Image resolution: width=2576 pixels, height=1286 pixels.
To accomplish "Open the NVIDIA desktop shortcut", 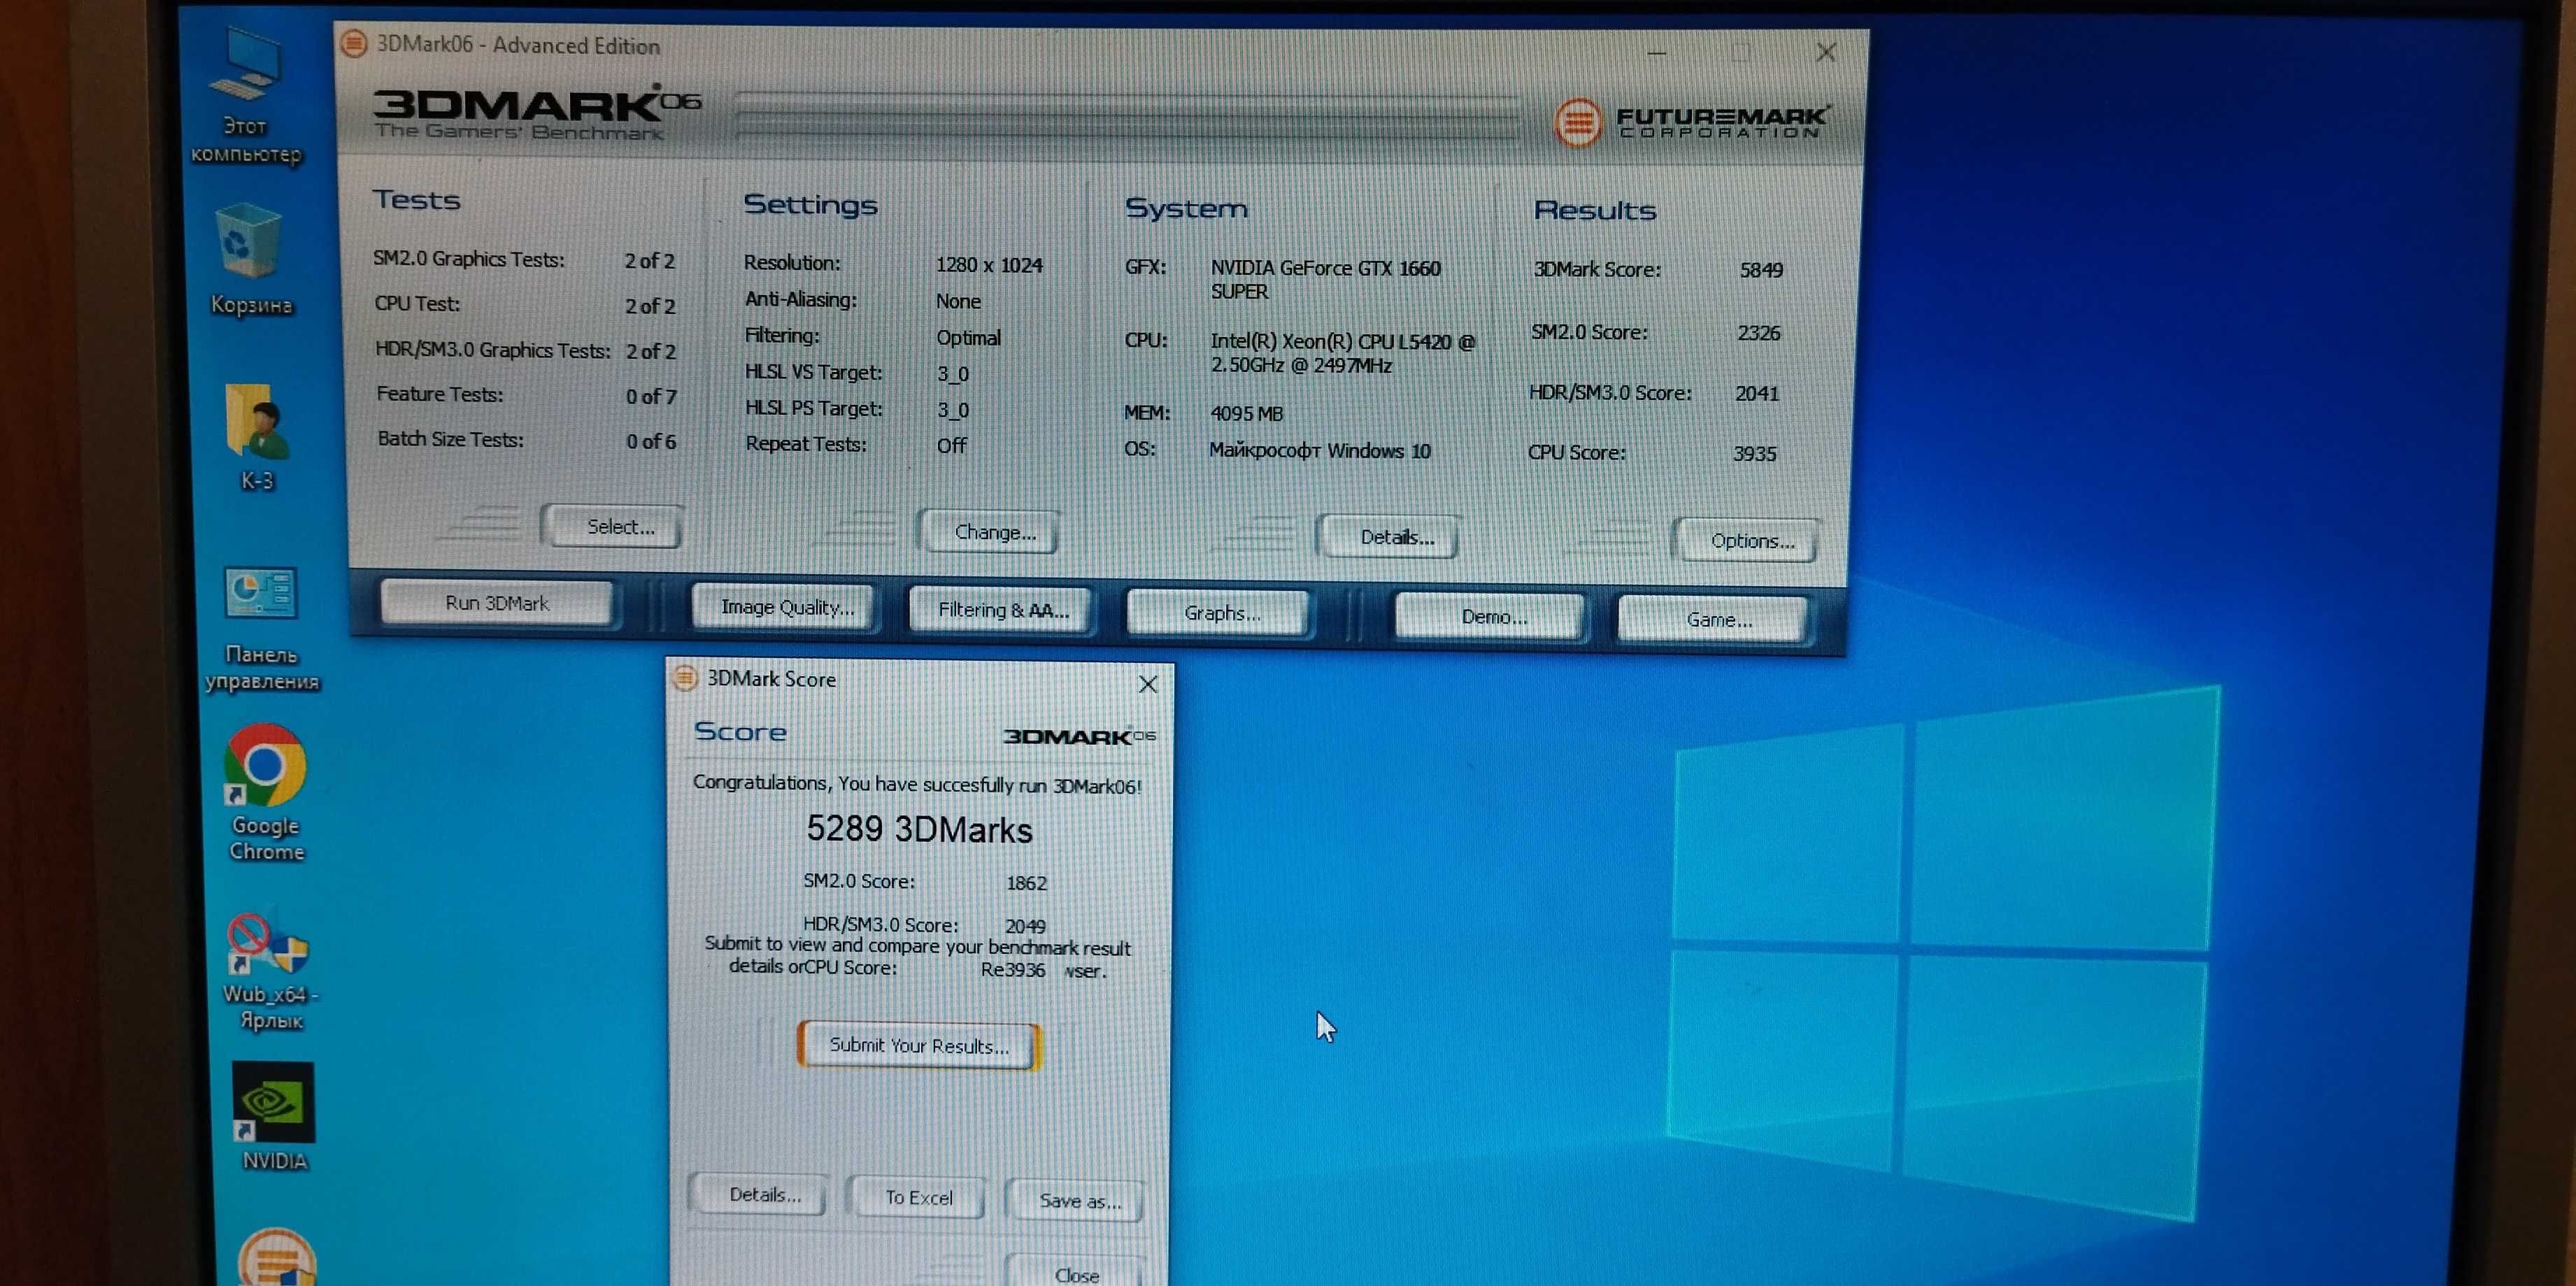I will tap(273, 1117).
